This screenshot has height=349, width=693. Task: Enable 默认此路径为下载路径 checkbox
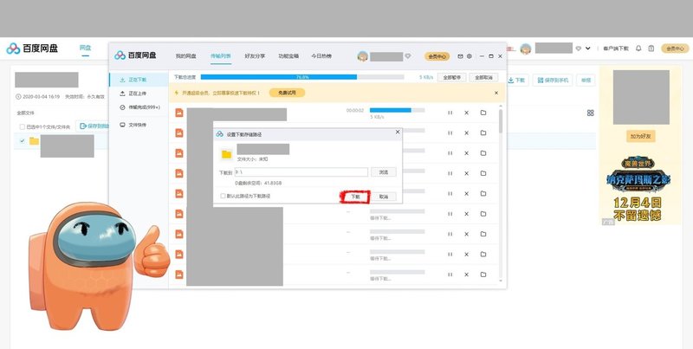coord(223,196)
